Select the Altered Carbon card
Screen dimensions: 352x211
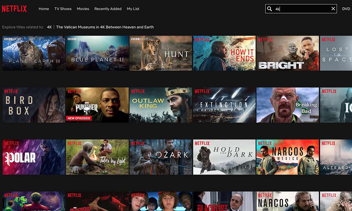tap(336, 157)
